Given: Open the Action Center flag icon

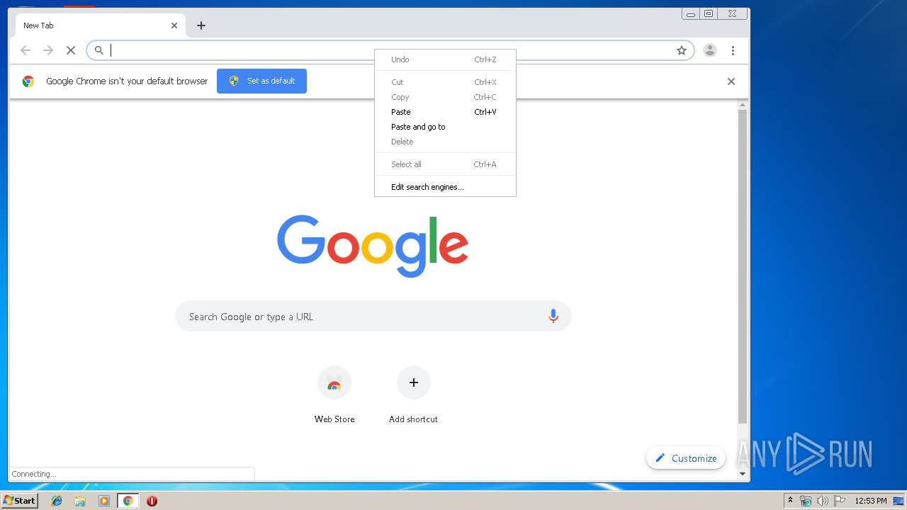Looking at the screenshot, I should pyautogui.click(x=839, y=501).
